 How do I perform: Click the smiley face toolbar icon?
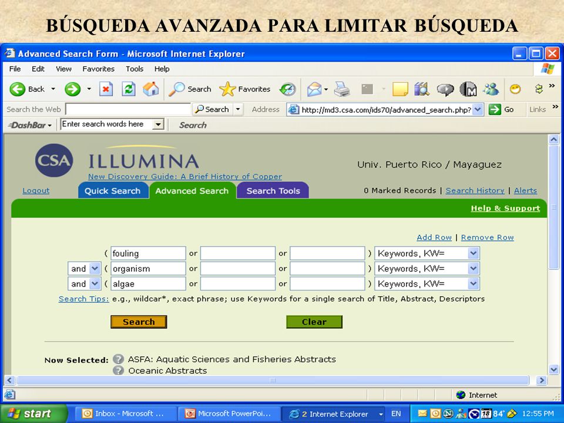(515, 89)
